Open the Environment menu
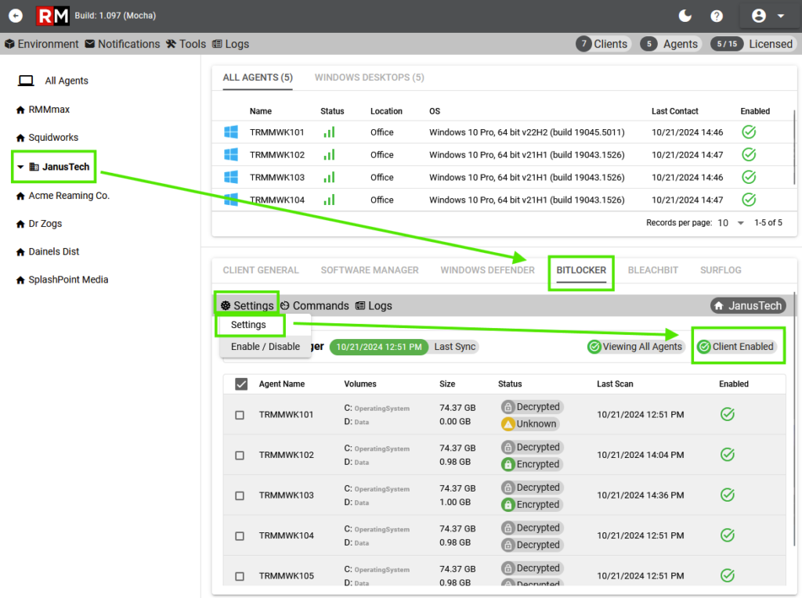 pos(42,44)
